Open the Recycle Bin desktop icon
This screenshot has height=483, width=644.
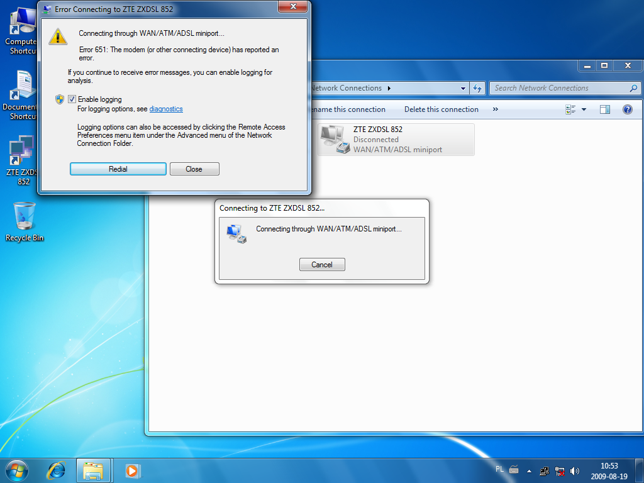click(25, 221)
